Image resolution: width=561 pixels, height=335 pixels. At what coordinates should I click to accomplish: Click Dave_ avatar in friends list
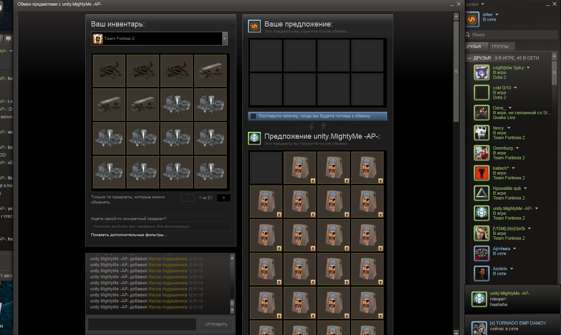pos(481,113)
